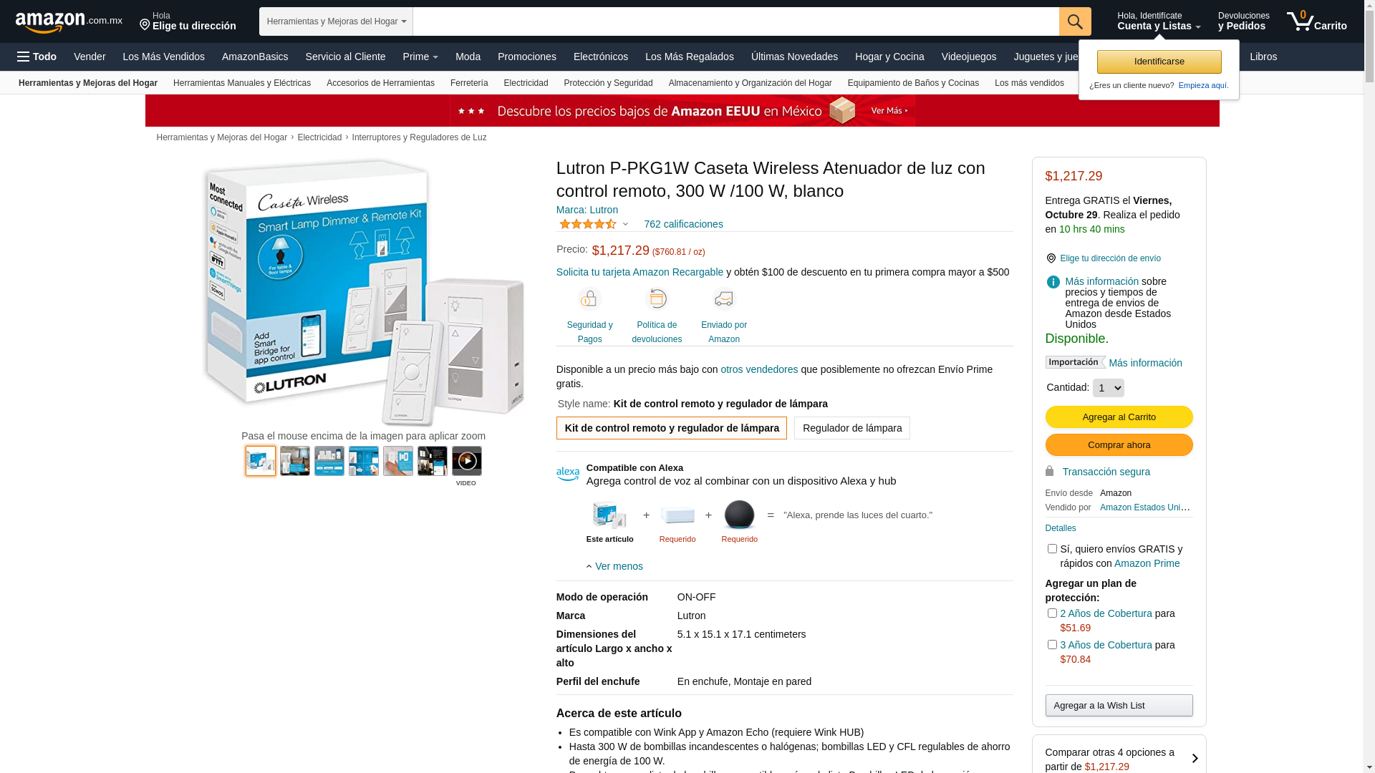Click the Agregar al Carrito button

click(1119, 417)
